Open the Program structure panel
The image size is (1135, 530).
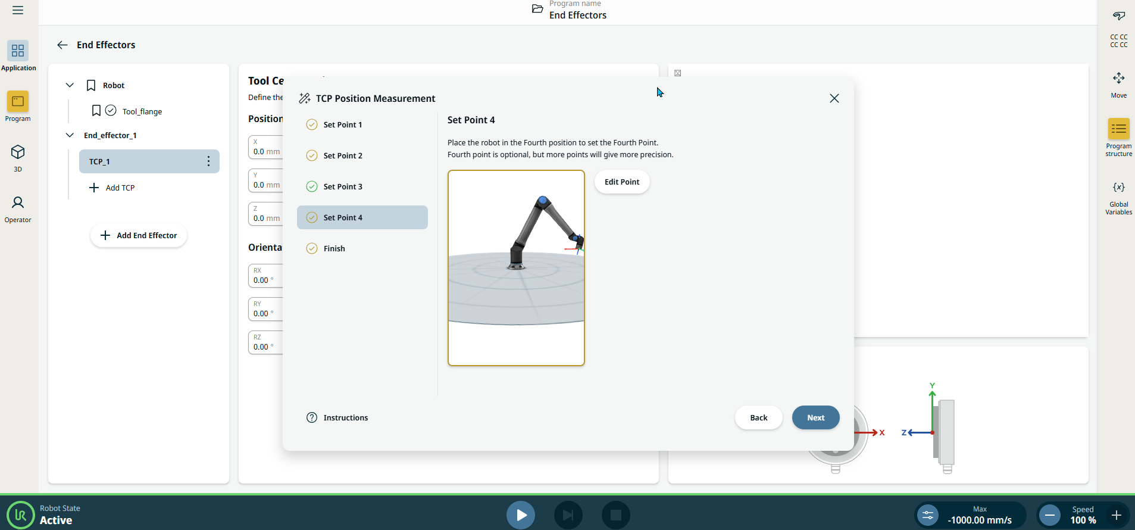point(1118,137)
